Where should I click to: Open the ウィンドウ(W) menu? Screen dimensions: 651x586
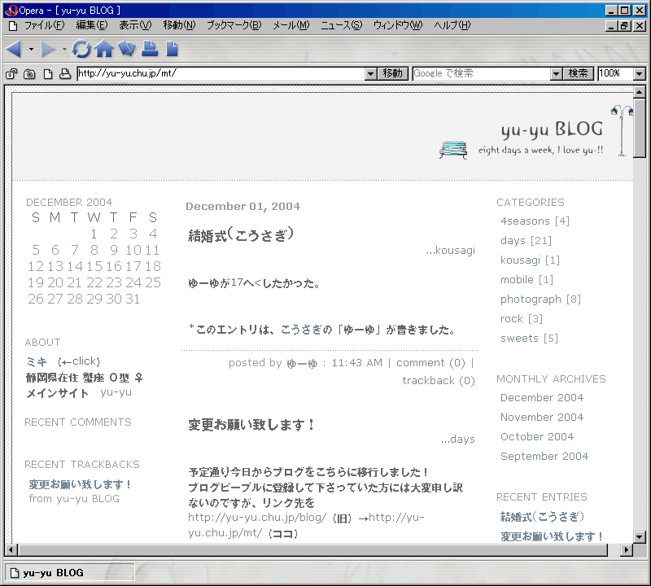click(398, 26)
